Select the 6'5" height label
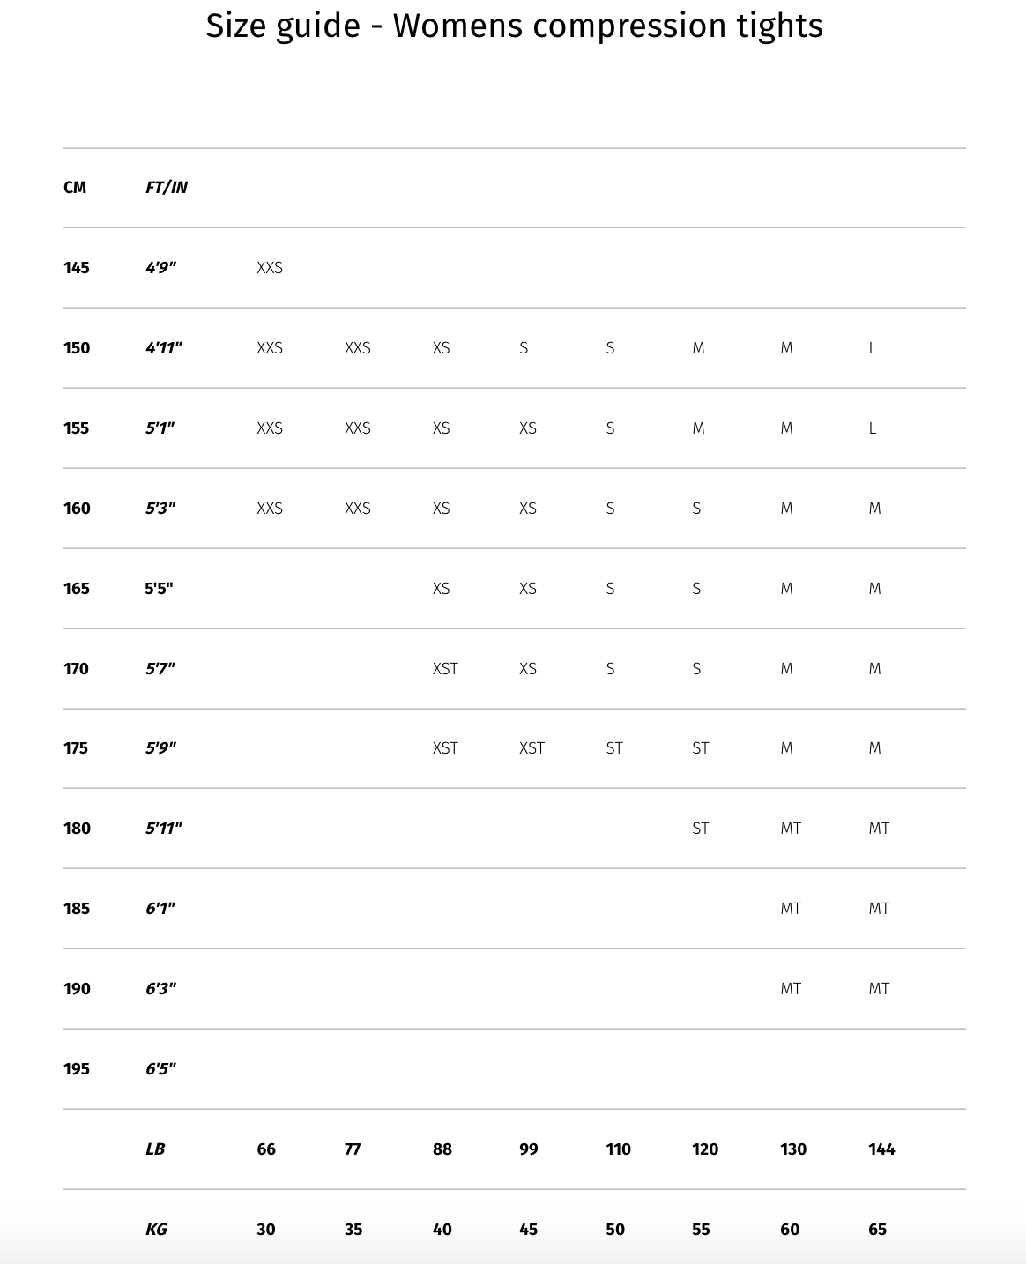 160,1069
